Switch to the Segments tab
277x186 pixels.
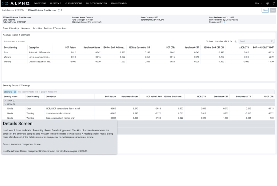26,28
